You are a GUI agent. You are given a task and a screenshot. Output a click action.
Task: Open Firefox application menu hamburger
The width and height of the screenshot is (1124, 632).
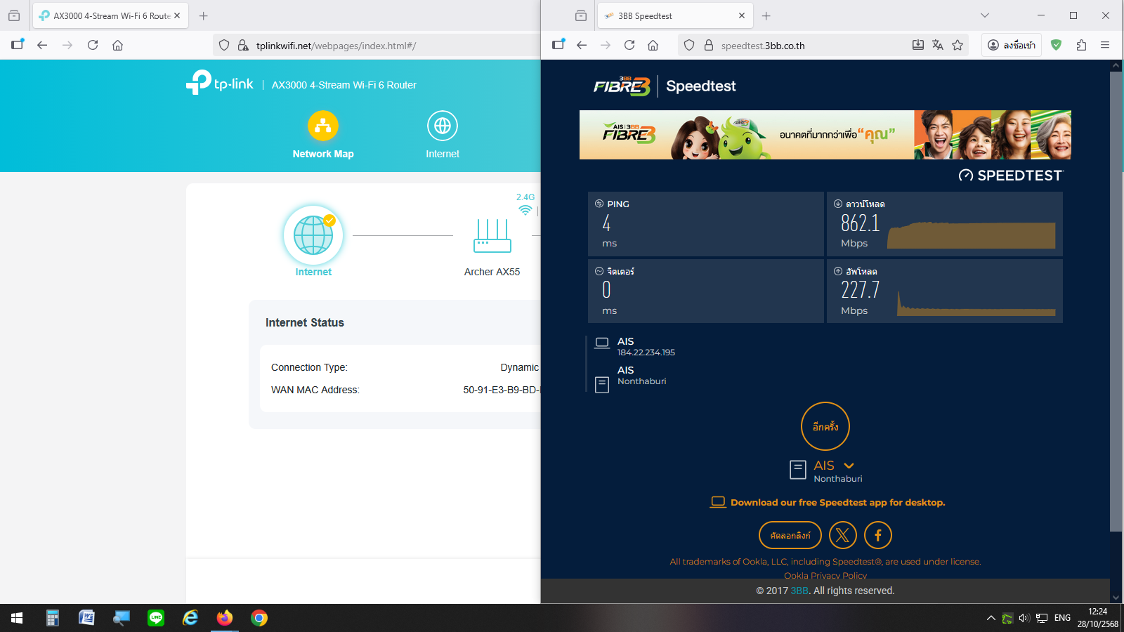coord(1105,45)
